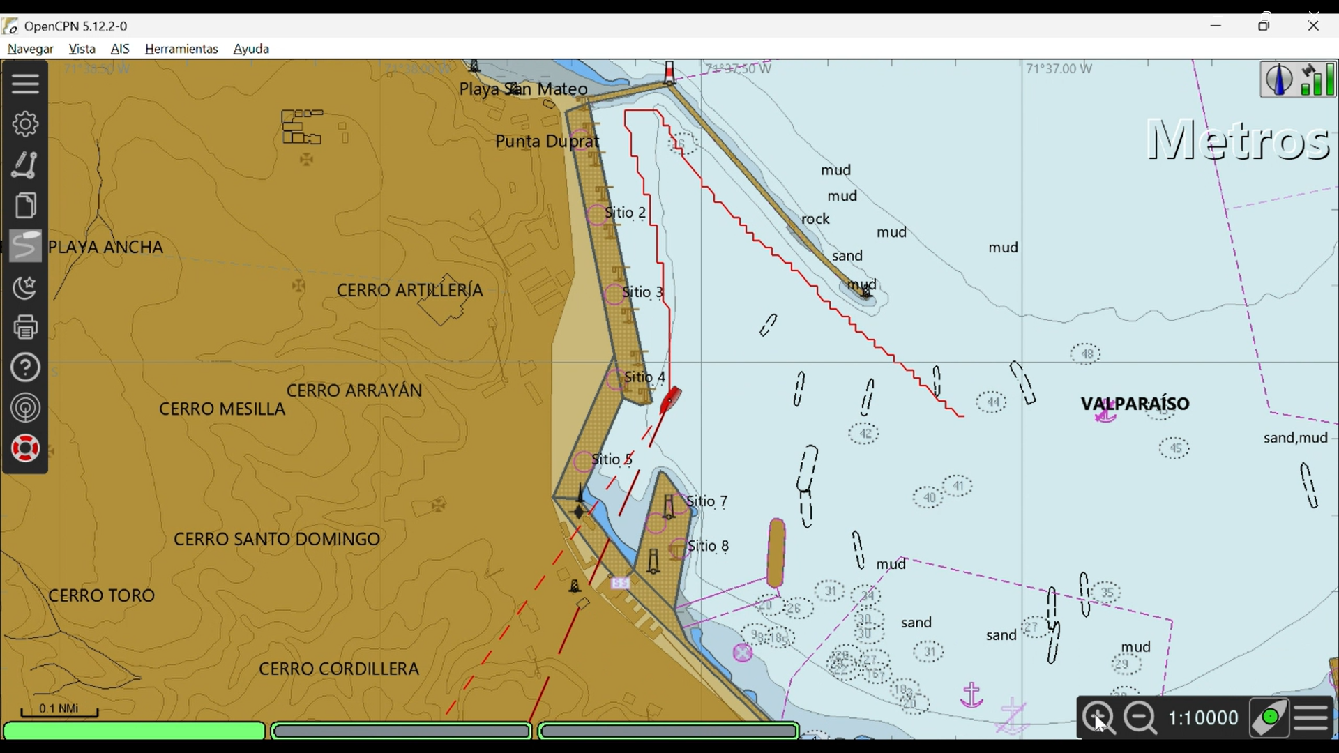The height and width of the screenshot is (753, 1339).
Task: Open the settings gear options
Action: point(25,124)
